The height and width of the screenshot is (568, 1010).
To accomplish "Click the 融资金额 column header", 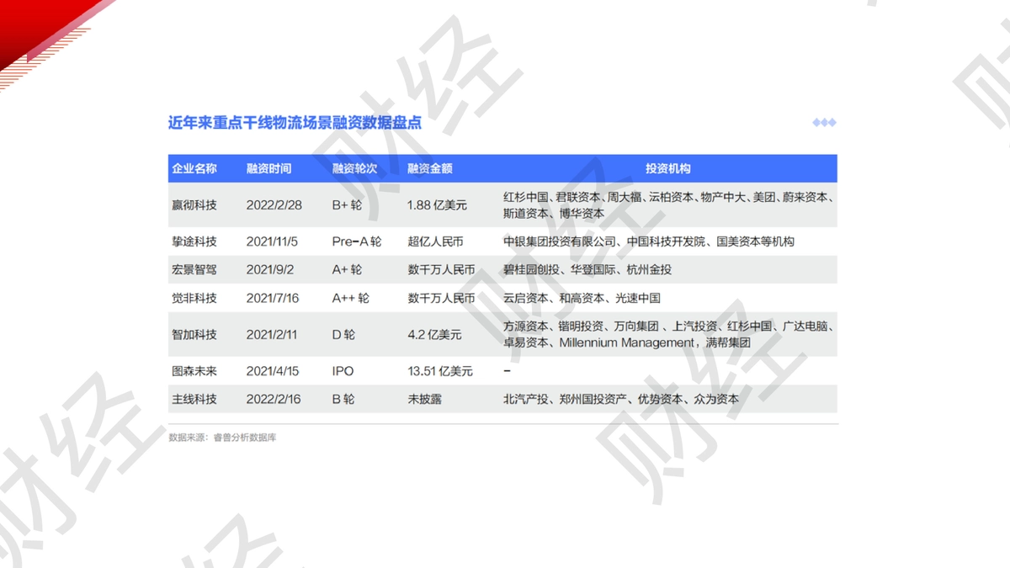I will [x=430, y=168].
